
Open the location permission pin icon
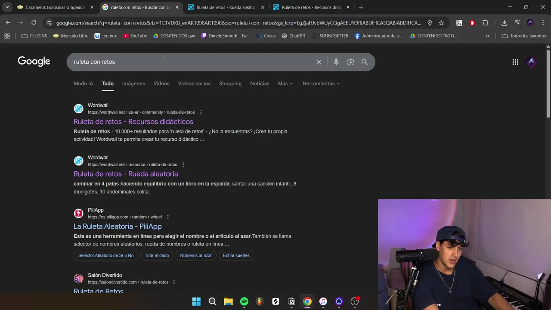click(x=430, y=23)
